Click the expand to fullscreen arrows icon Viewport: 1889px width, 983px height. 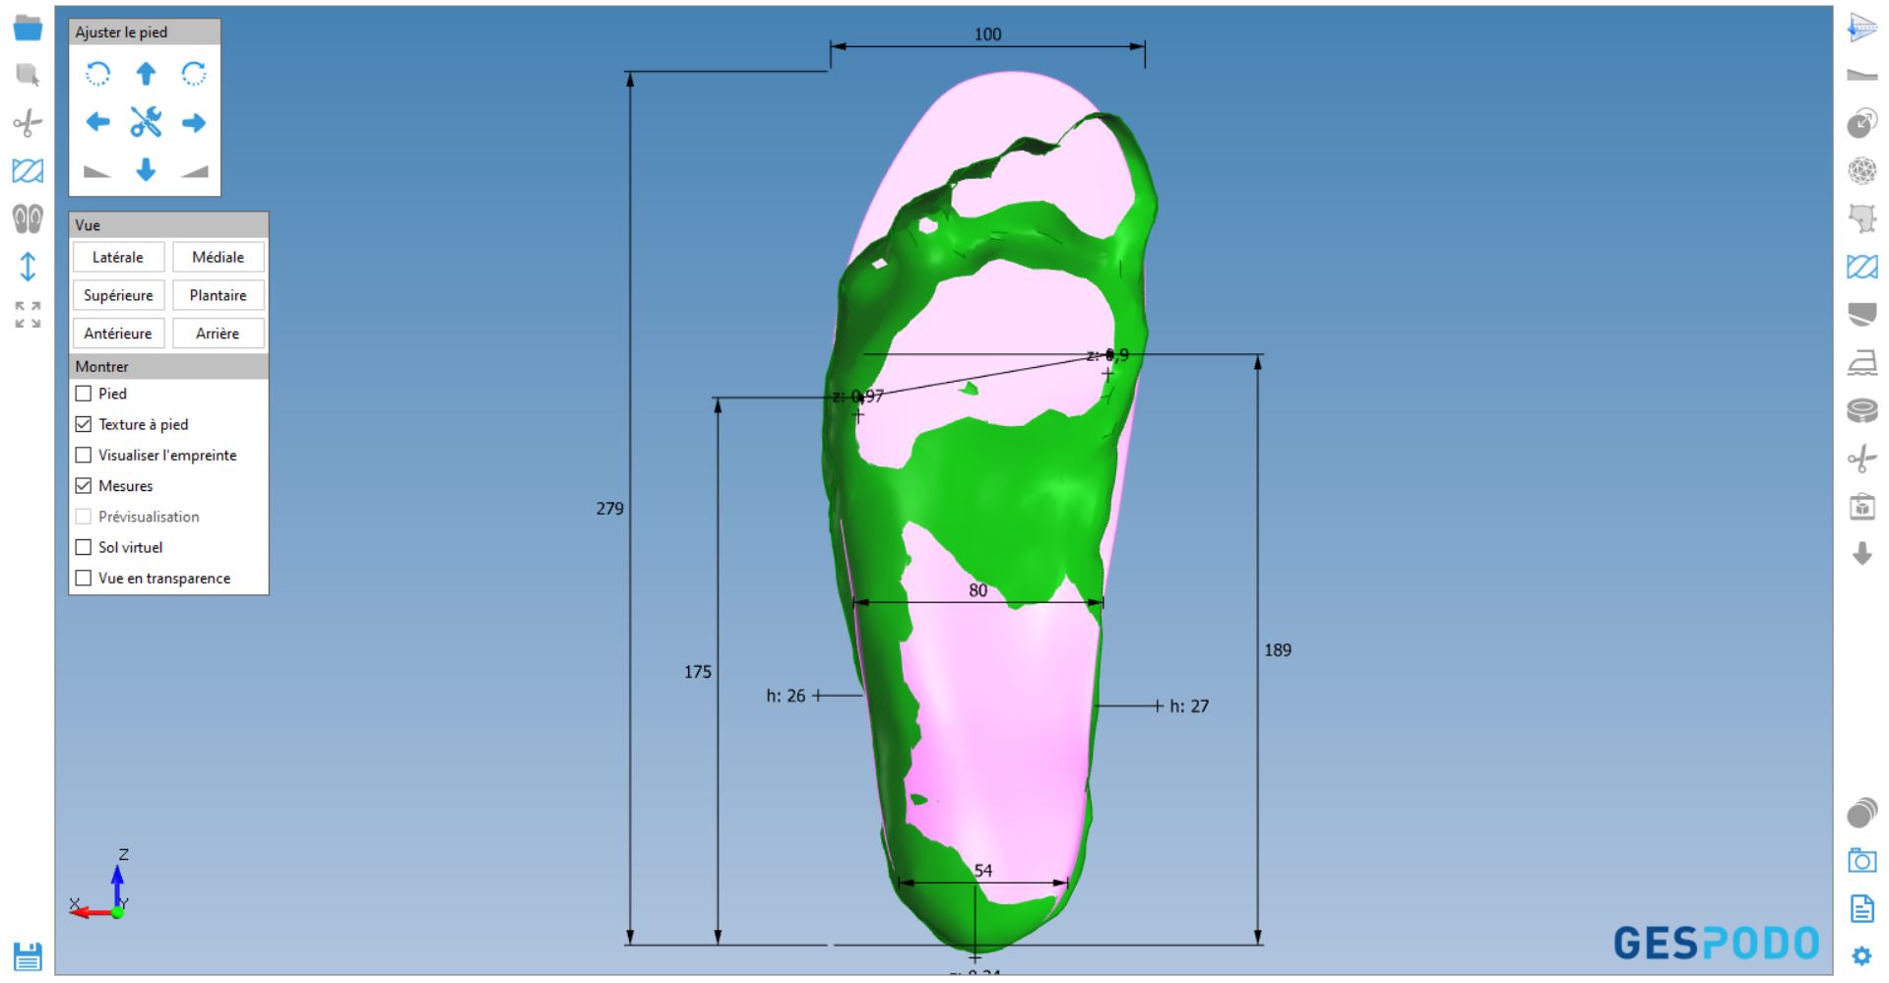[x=28, y=315]
